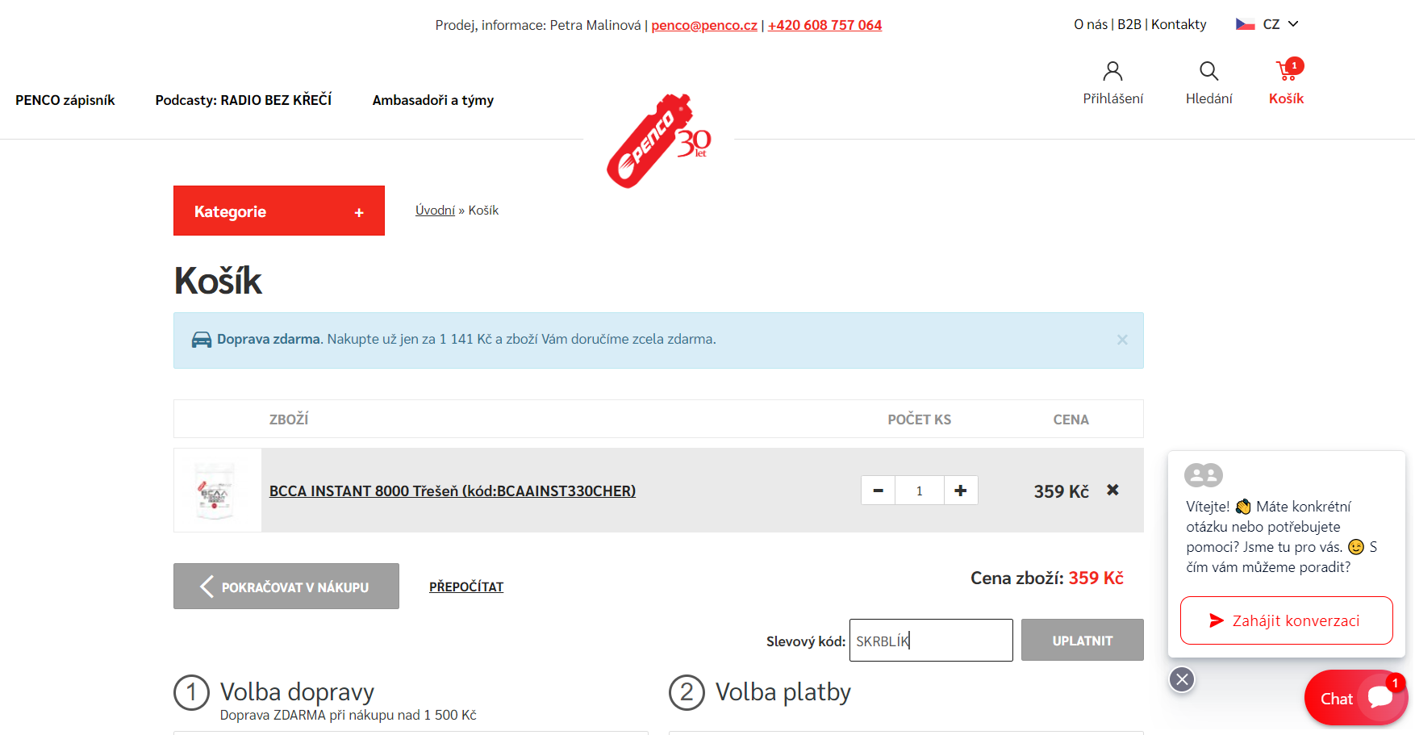Click the quantity field showing 1
The image size is (1415, 735).
click(x=920, y=491)
